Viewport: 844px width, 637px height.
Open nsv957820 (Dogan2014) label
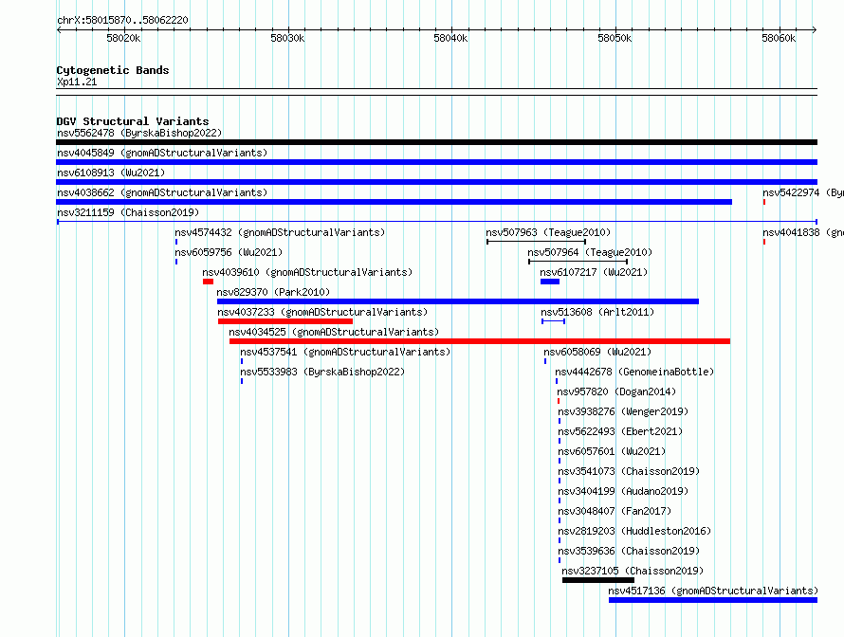616,391
